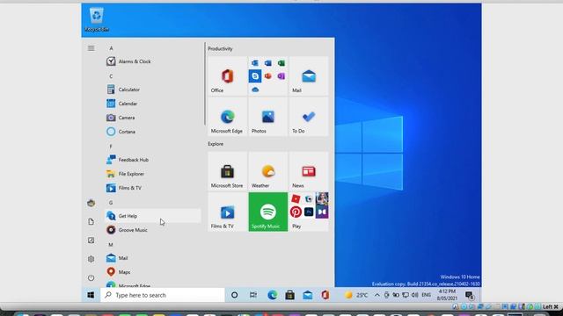Viewport: 563px width, 316px height.
Task: Open Documents from the Start sidebar
Action: [x=91, y=222]
